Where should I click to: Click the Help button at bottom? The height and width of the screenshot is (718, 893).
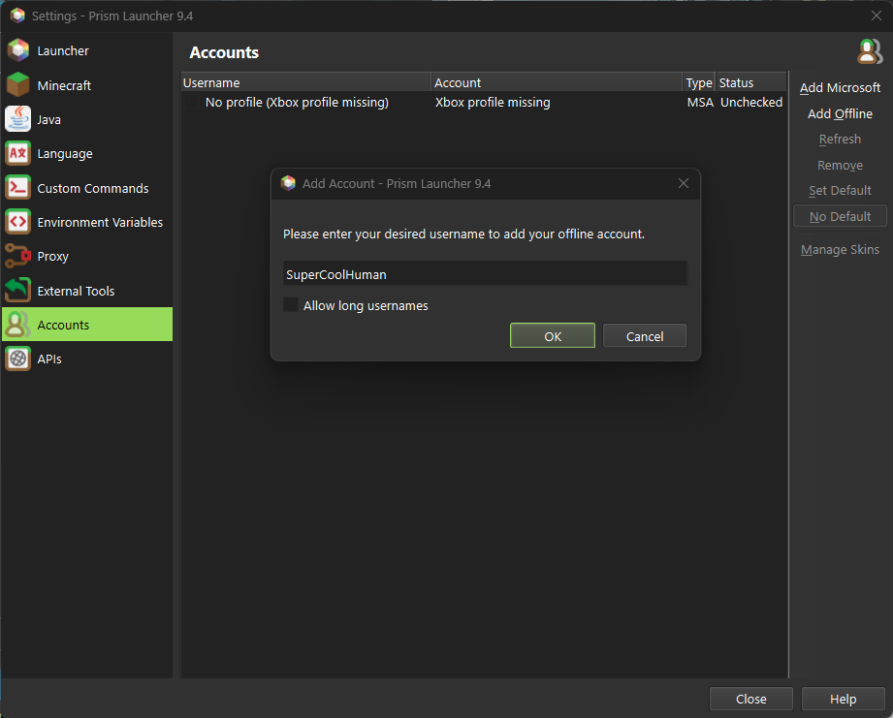(x=843, y=699)
